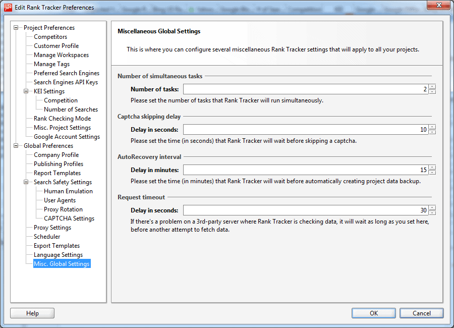Click the AutoRecovery Delay in minutes field

coord(306,170)
